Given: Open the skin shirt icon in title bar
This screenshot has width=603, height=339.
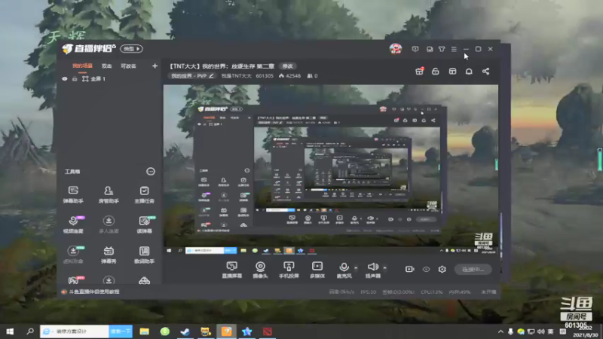Looking at the screenshot, I should click(x=442, y=49).
